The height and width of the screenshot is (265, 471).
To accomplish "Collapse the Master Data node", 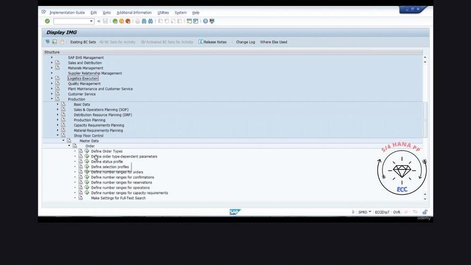I will [x=64, y=140].
